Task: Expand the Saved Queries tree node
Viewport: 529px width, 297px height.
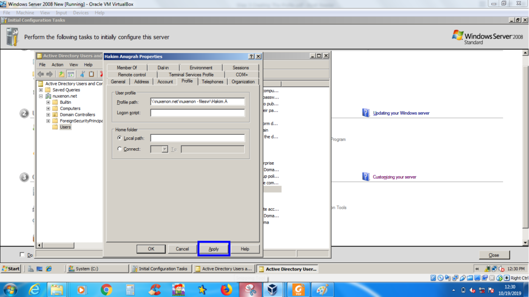Action: tap(41, 90)
